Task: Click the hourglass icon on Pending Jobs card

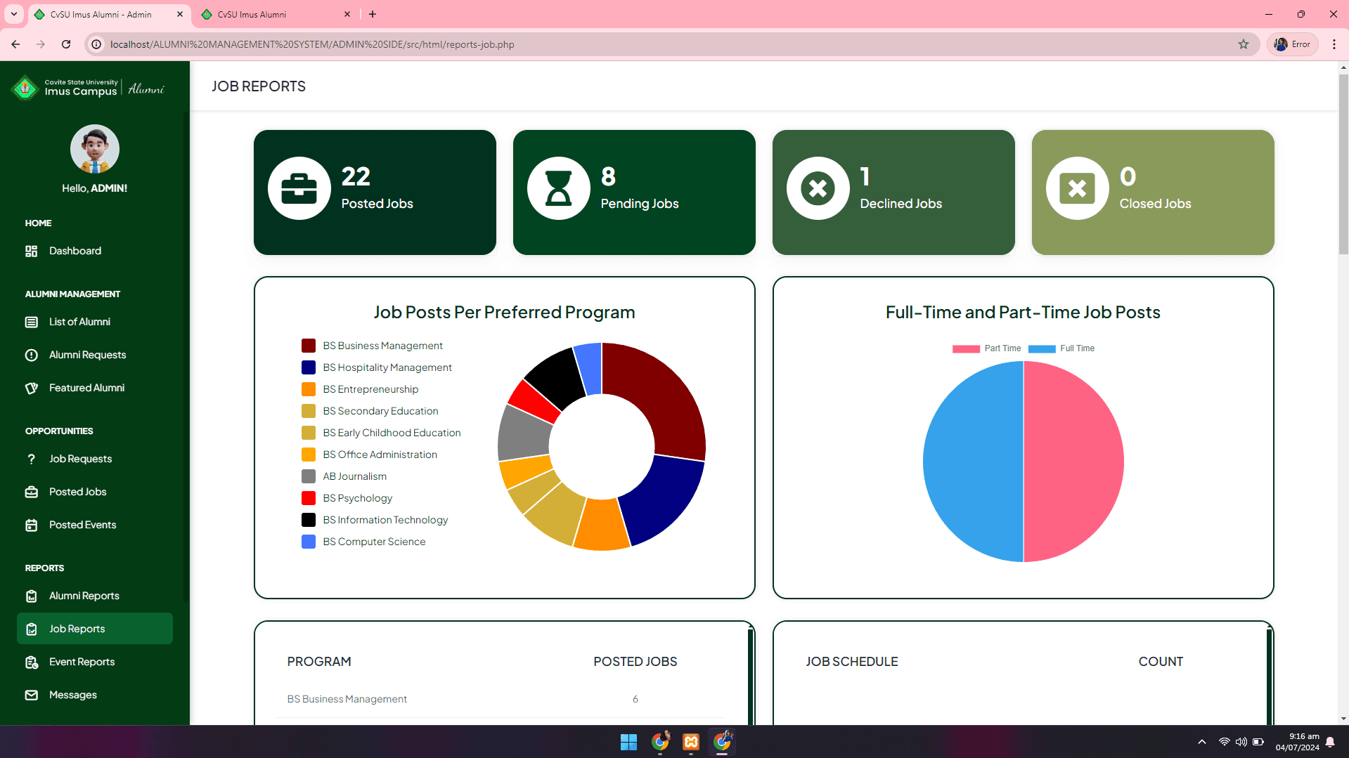Action: point(559,188)
